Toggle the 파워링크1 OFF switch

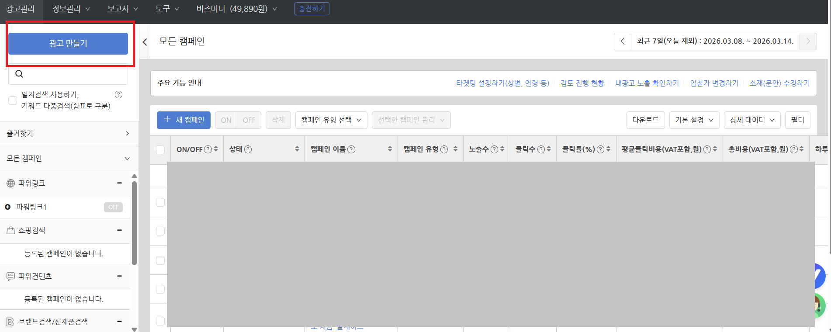click(113, 207)
